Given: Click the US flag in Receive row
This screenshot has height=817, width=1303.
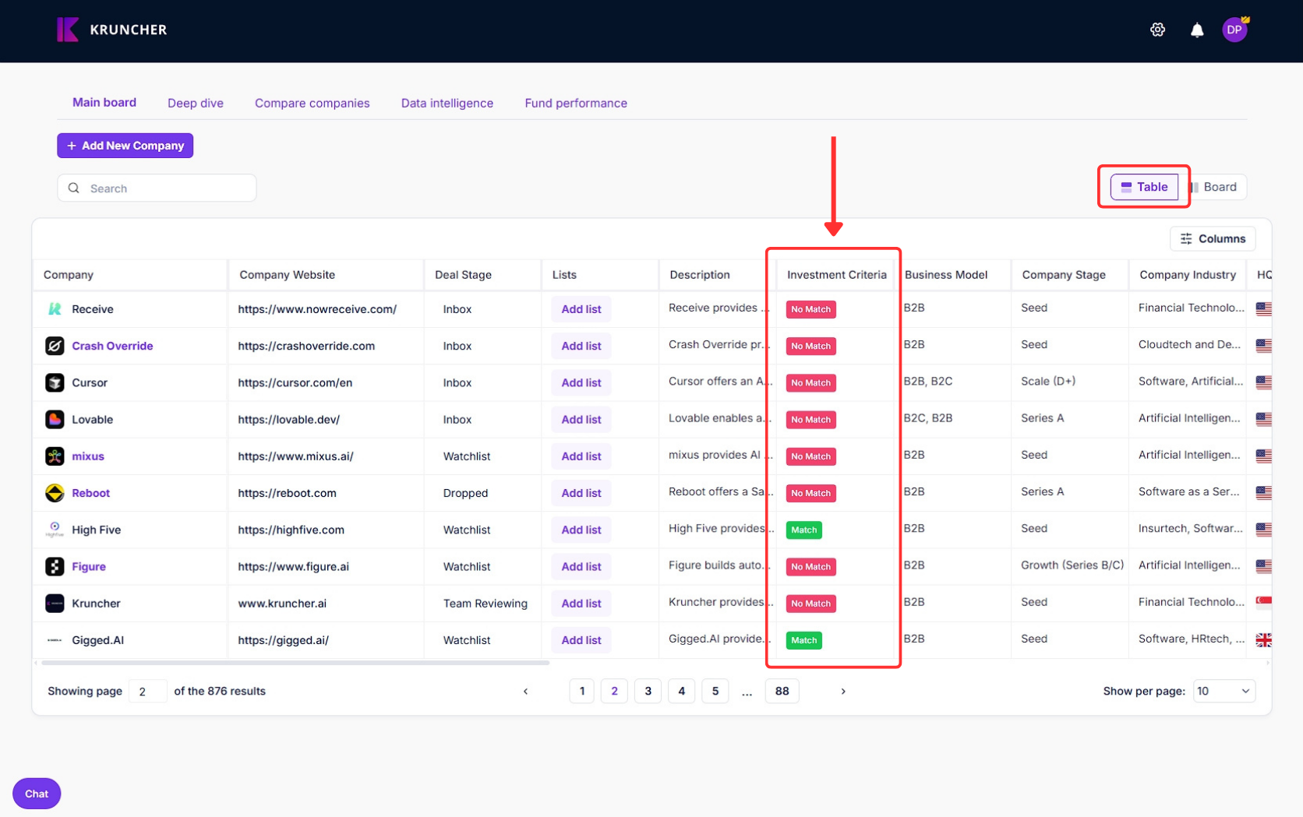Looking at the screenshot, I should pos(1263,308).
